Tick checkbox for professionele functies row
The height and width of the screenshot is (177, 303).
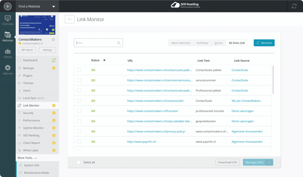point(79,111)
